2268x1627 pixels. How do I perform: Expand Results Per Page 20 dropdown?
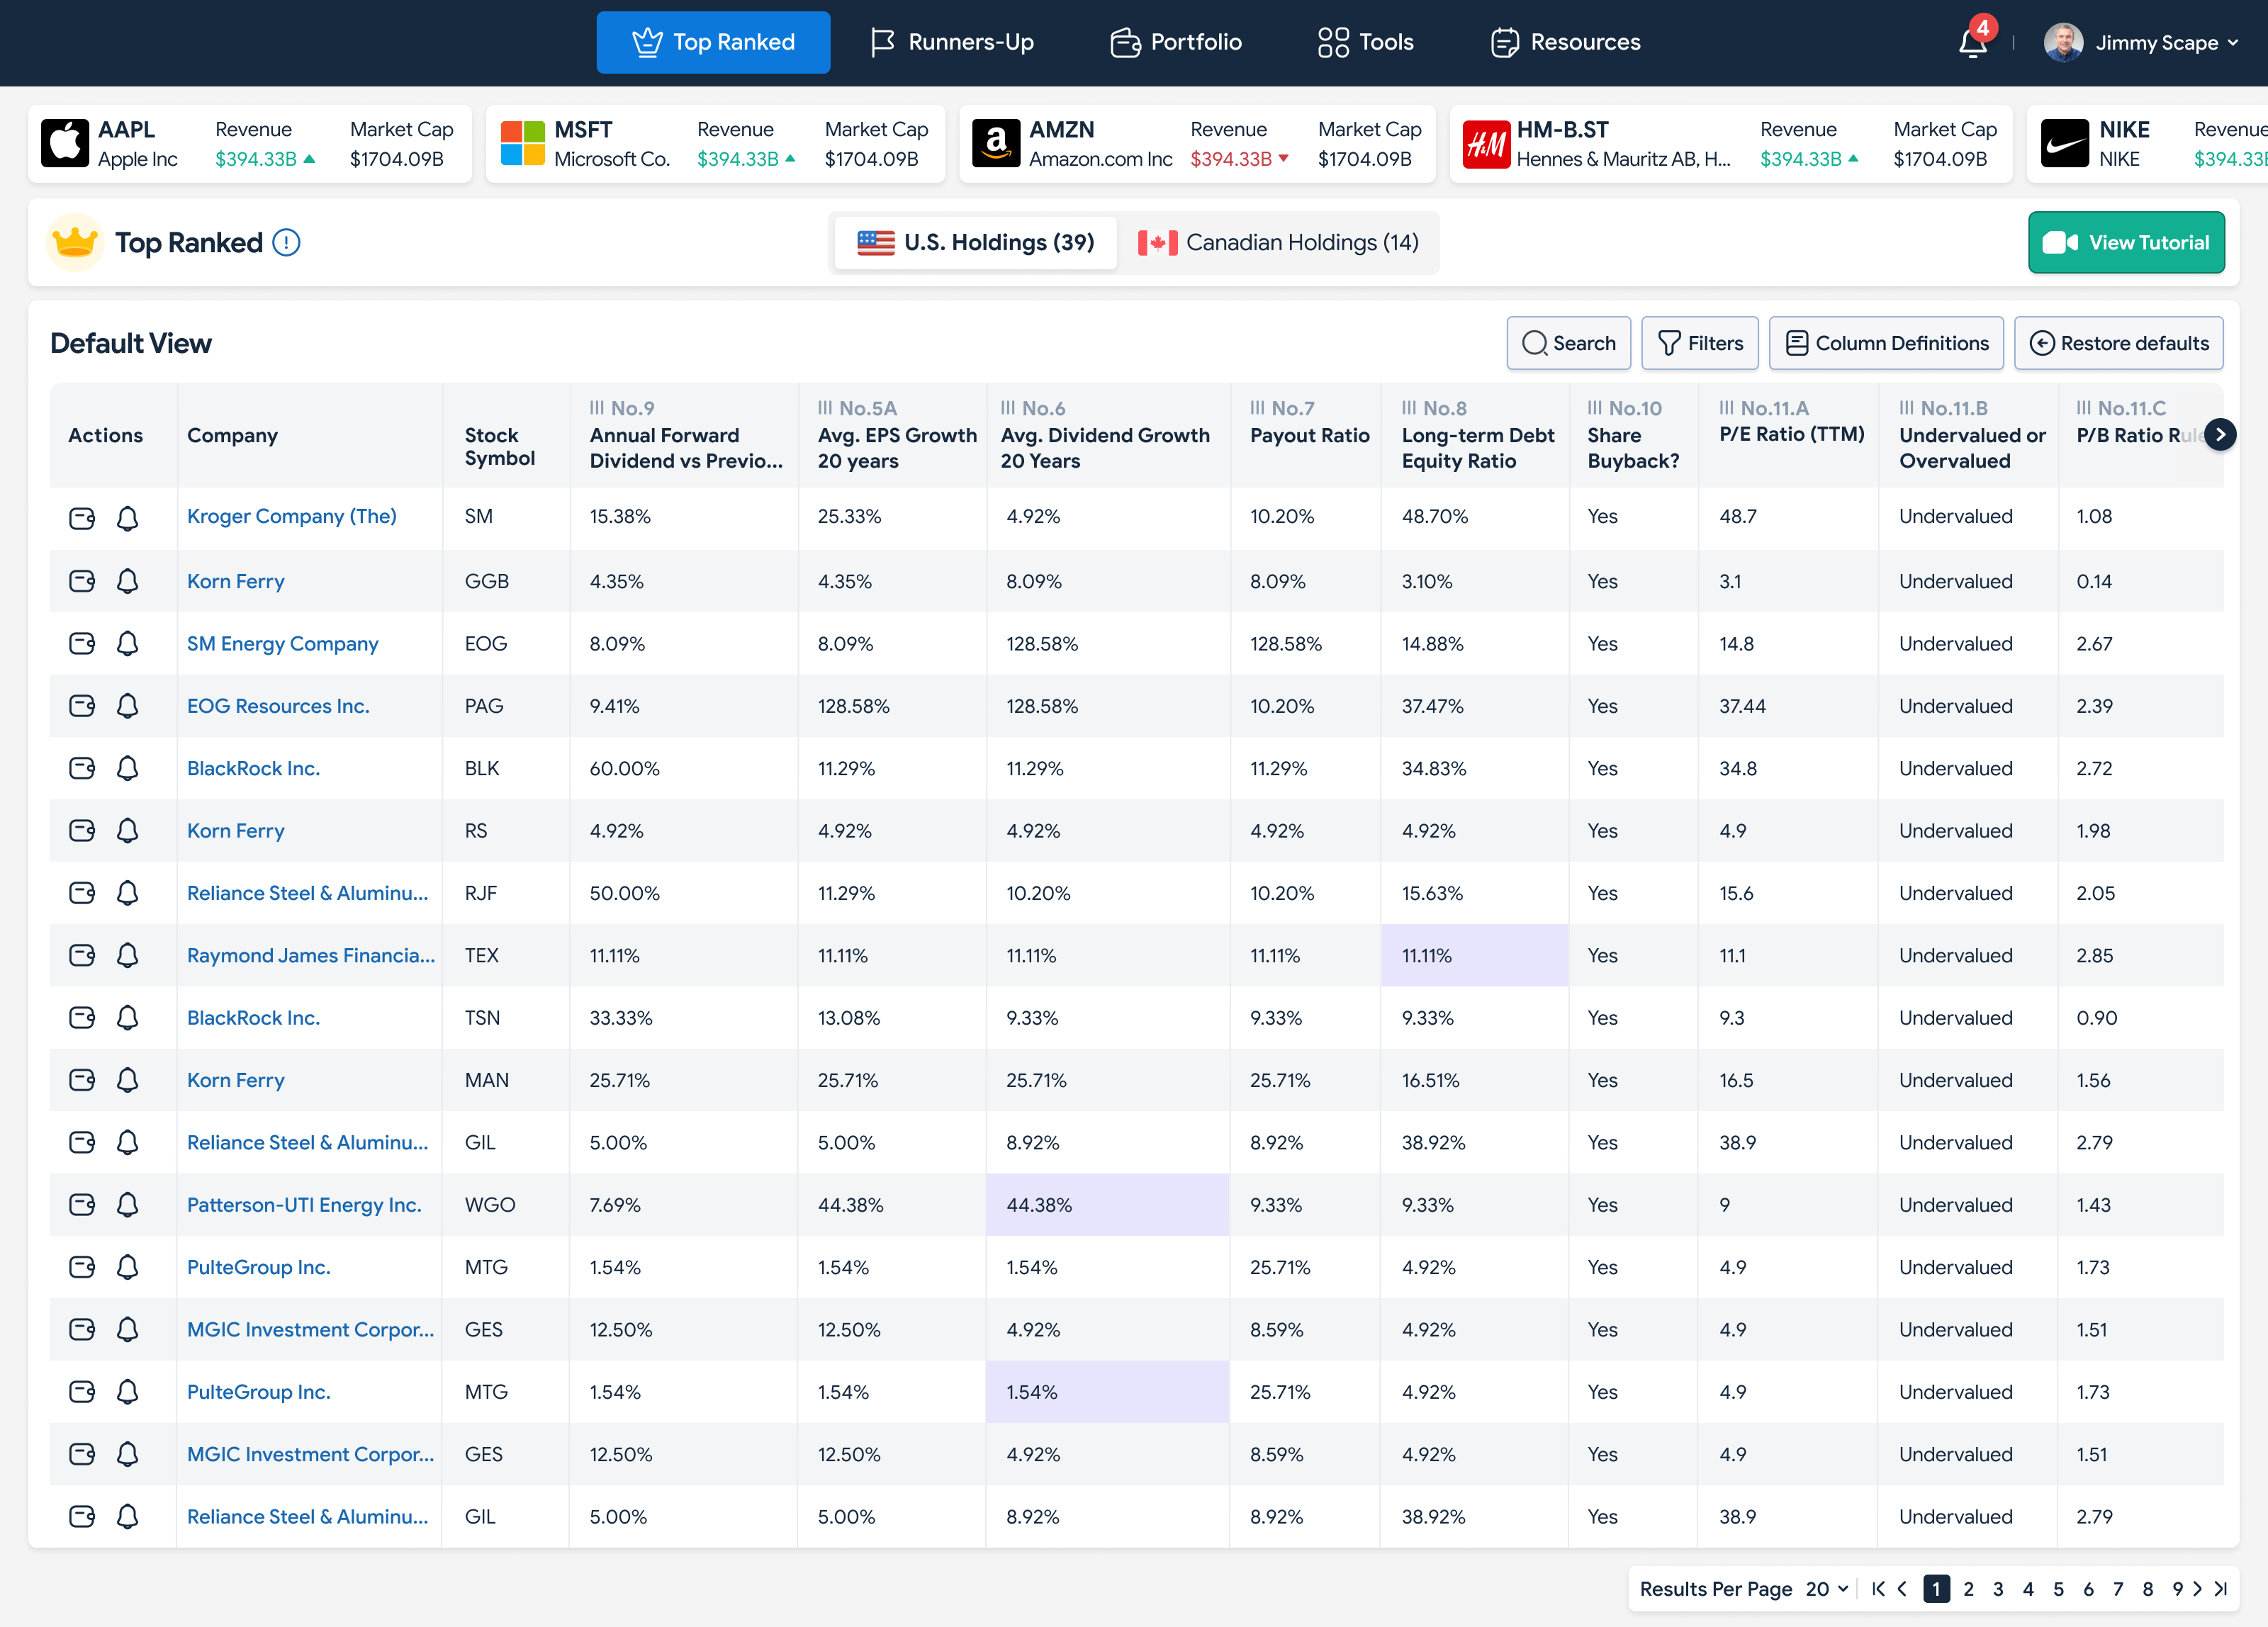[x=1827, y=1589]
